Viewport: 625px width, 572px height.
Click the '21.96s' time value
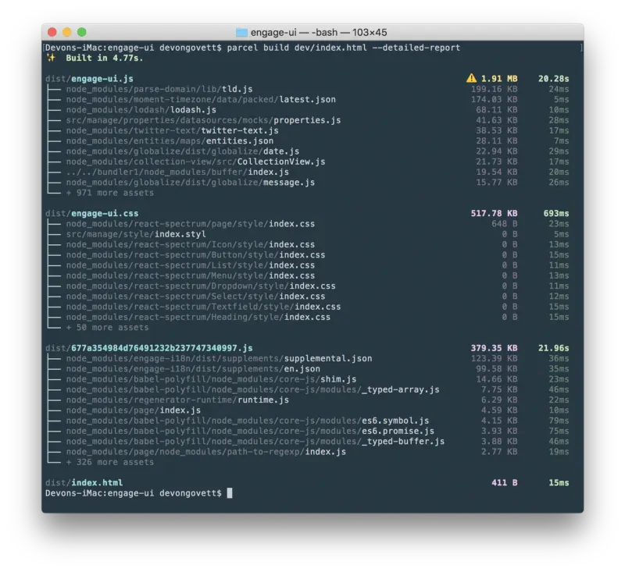pyautogui.click(x=554, y=348)
